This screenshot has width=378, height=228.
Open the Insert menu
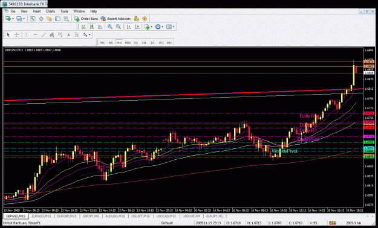tap(37, 11)
